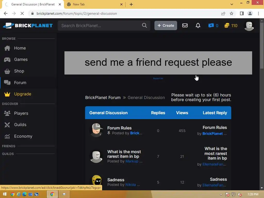
Task: Click the Upgrade crown link
Action: [23, 94]
